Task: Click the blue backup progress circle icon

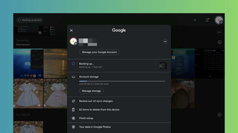Action: [x=74, y=64]
